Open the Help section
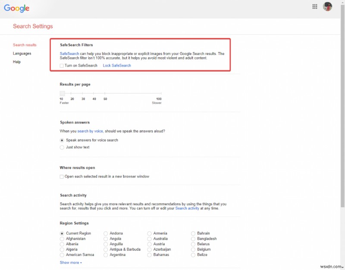The width and height of the screenshot is (345, 270). click(16, 62)
